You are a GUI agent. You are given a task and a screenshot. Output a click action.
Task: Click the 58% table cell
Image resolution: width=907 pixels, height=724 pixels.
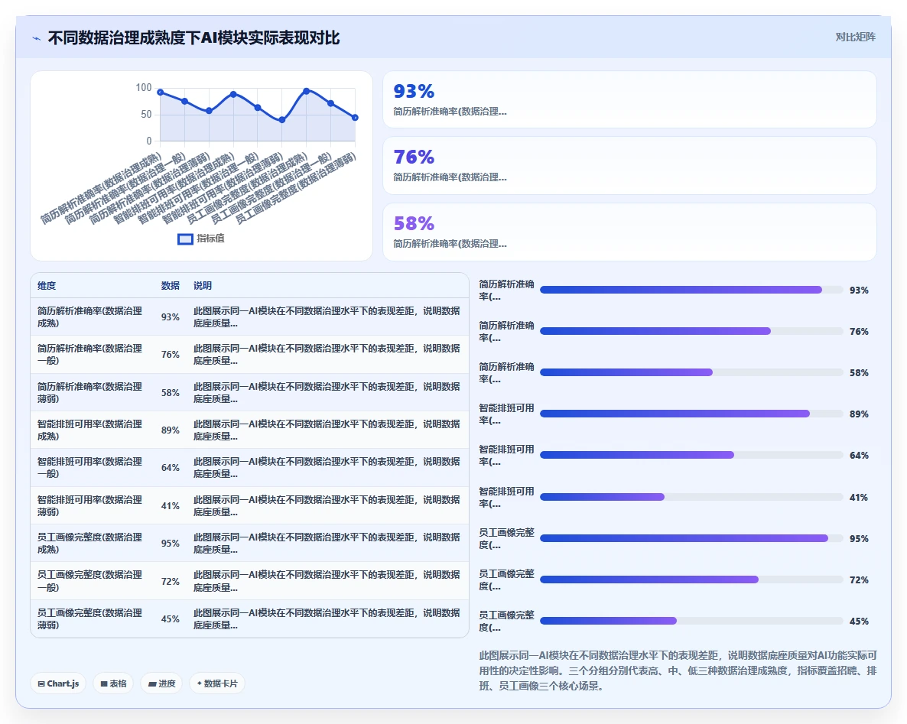170,393
